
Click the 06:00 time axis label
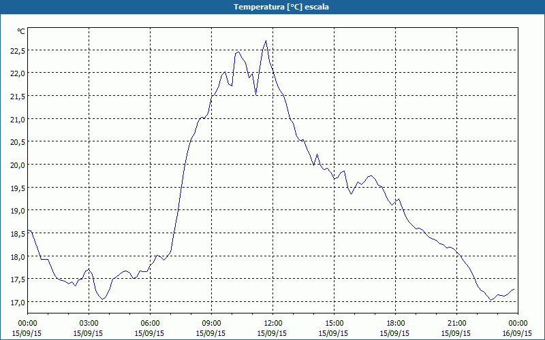tap(150, 324)
